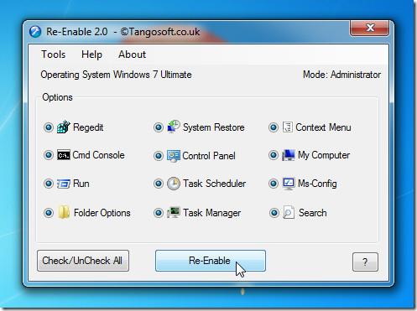
Task: Click the Control Panel icon
Action: [x=174, y=156]
